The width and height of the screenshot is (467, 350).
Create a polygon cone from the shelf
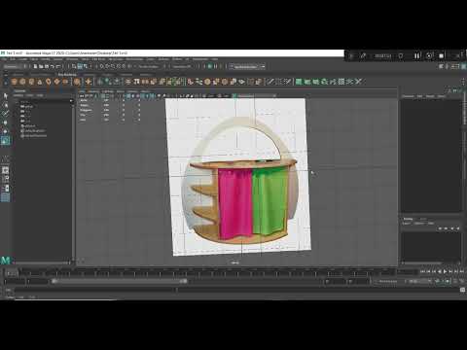(40, 82)
